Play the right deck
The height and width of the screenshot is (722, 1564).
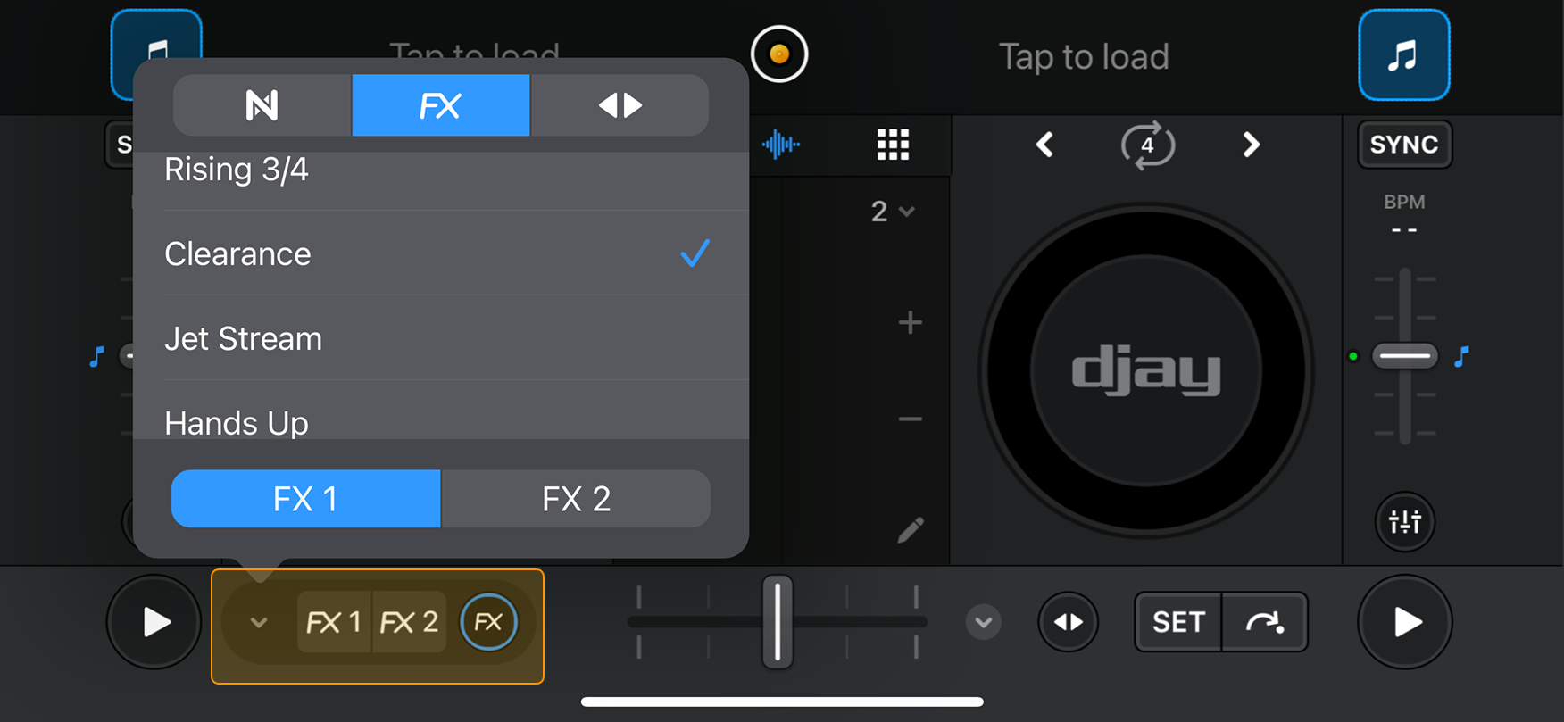pos(1405,622)
